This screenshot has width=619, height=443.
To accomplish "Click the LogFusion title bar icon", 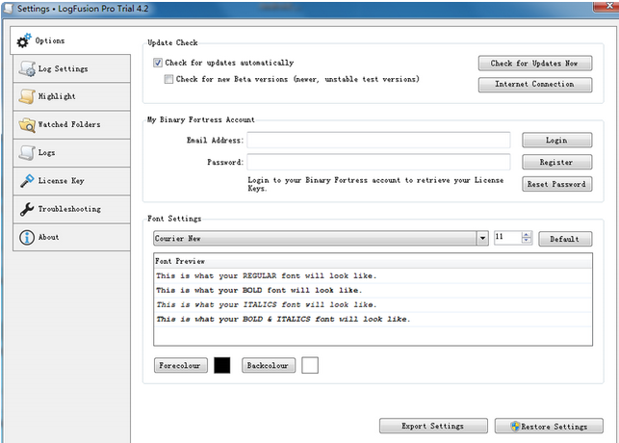I will click(x=9, y=9).
